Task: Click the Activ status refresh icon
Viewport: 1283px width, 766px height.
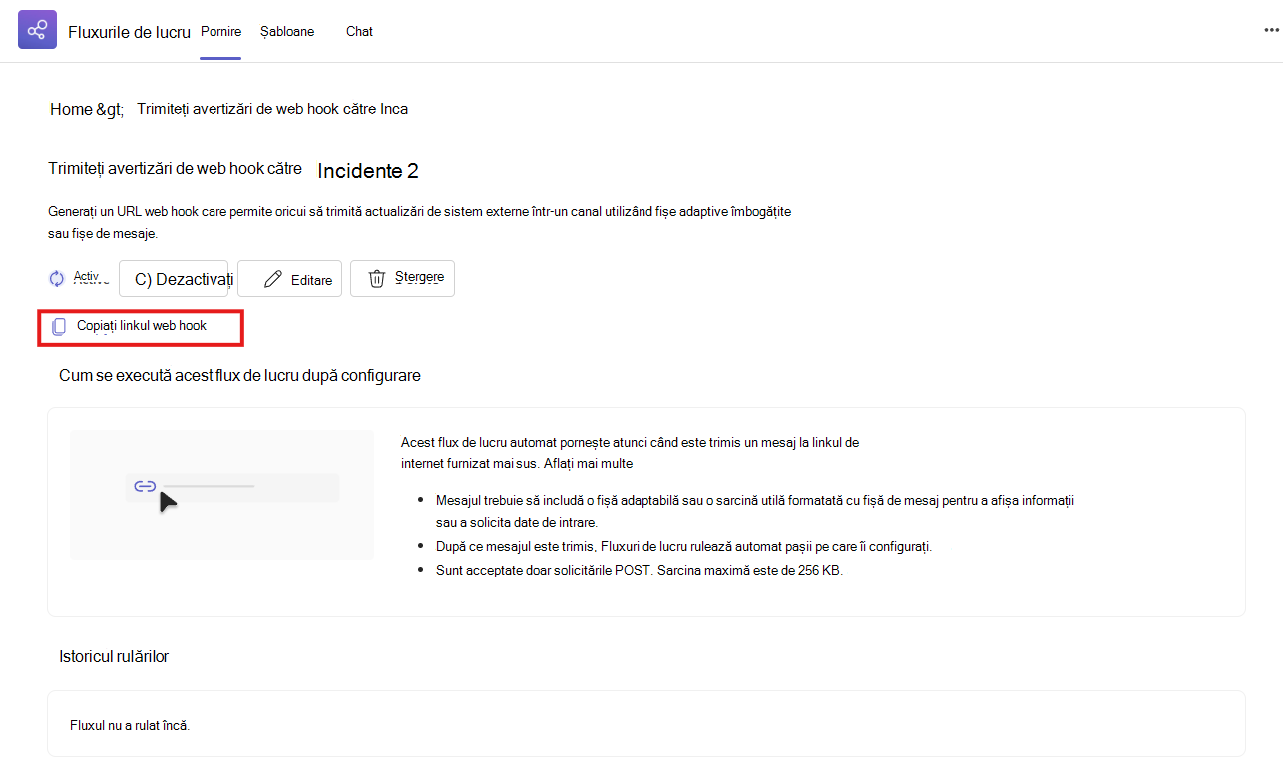Action: pyautogui.click(x=57, y=279)
